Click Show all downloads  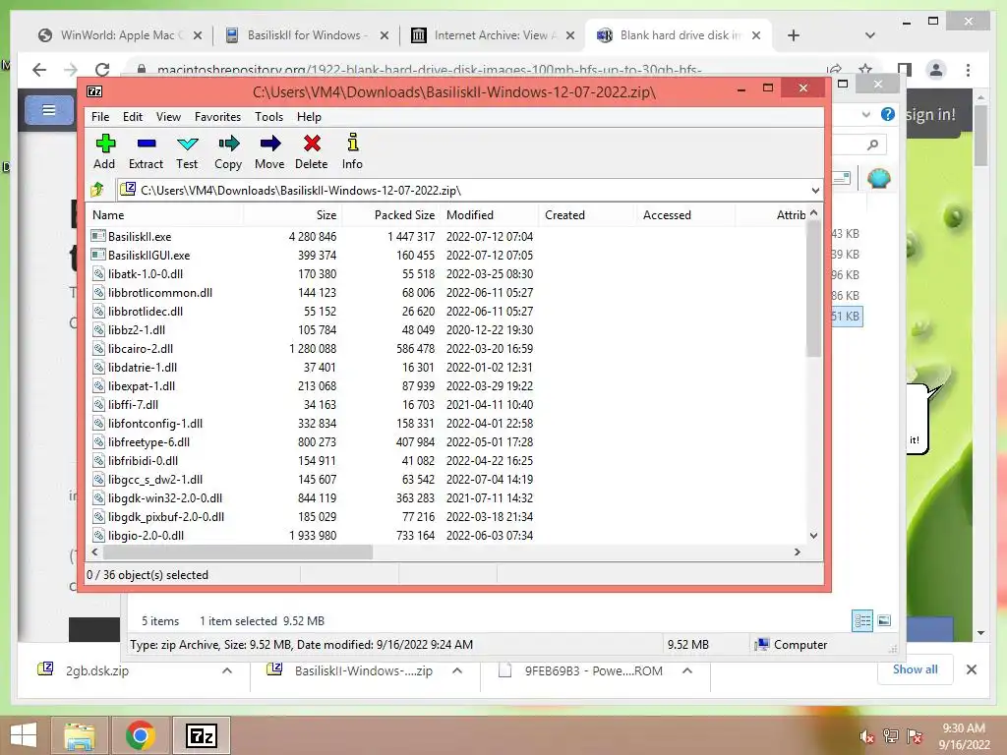[916, 669]
